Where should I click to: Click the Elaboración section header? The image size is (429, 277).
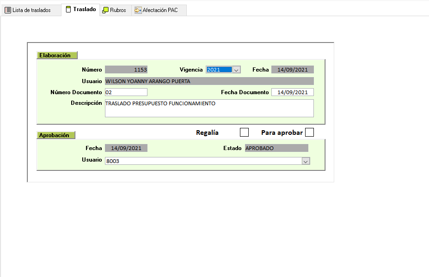pyautogui.click(x=57, y=55)
